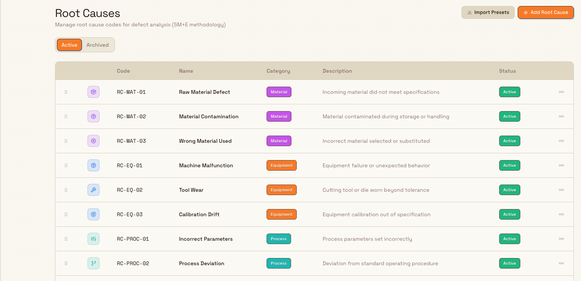Click the wrench icon for Tool Wear

pos(94,190)
